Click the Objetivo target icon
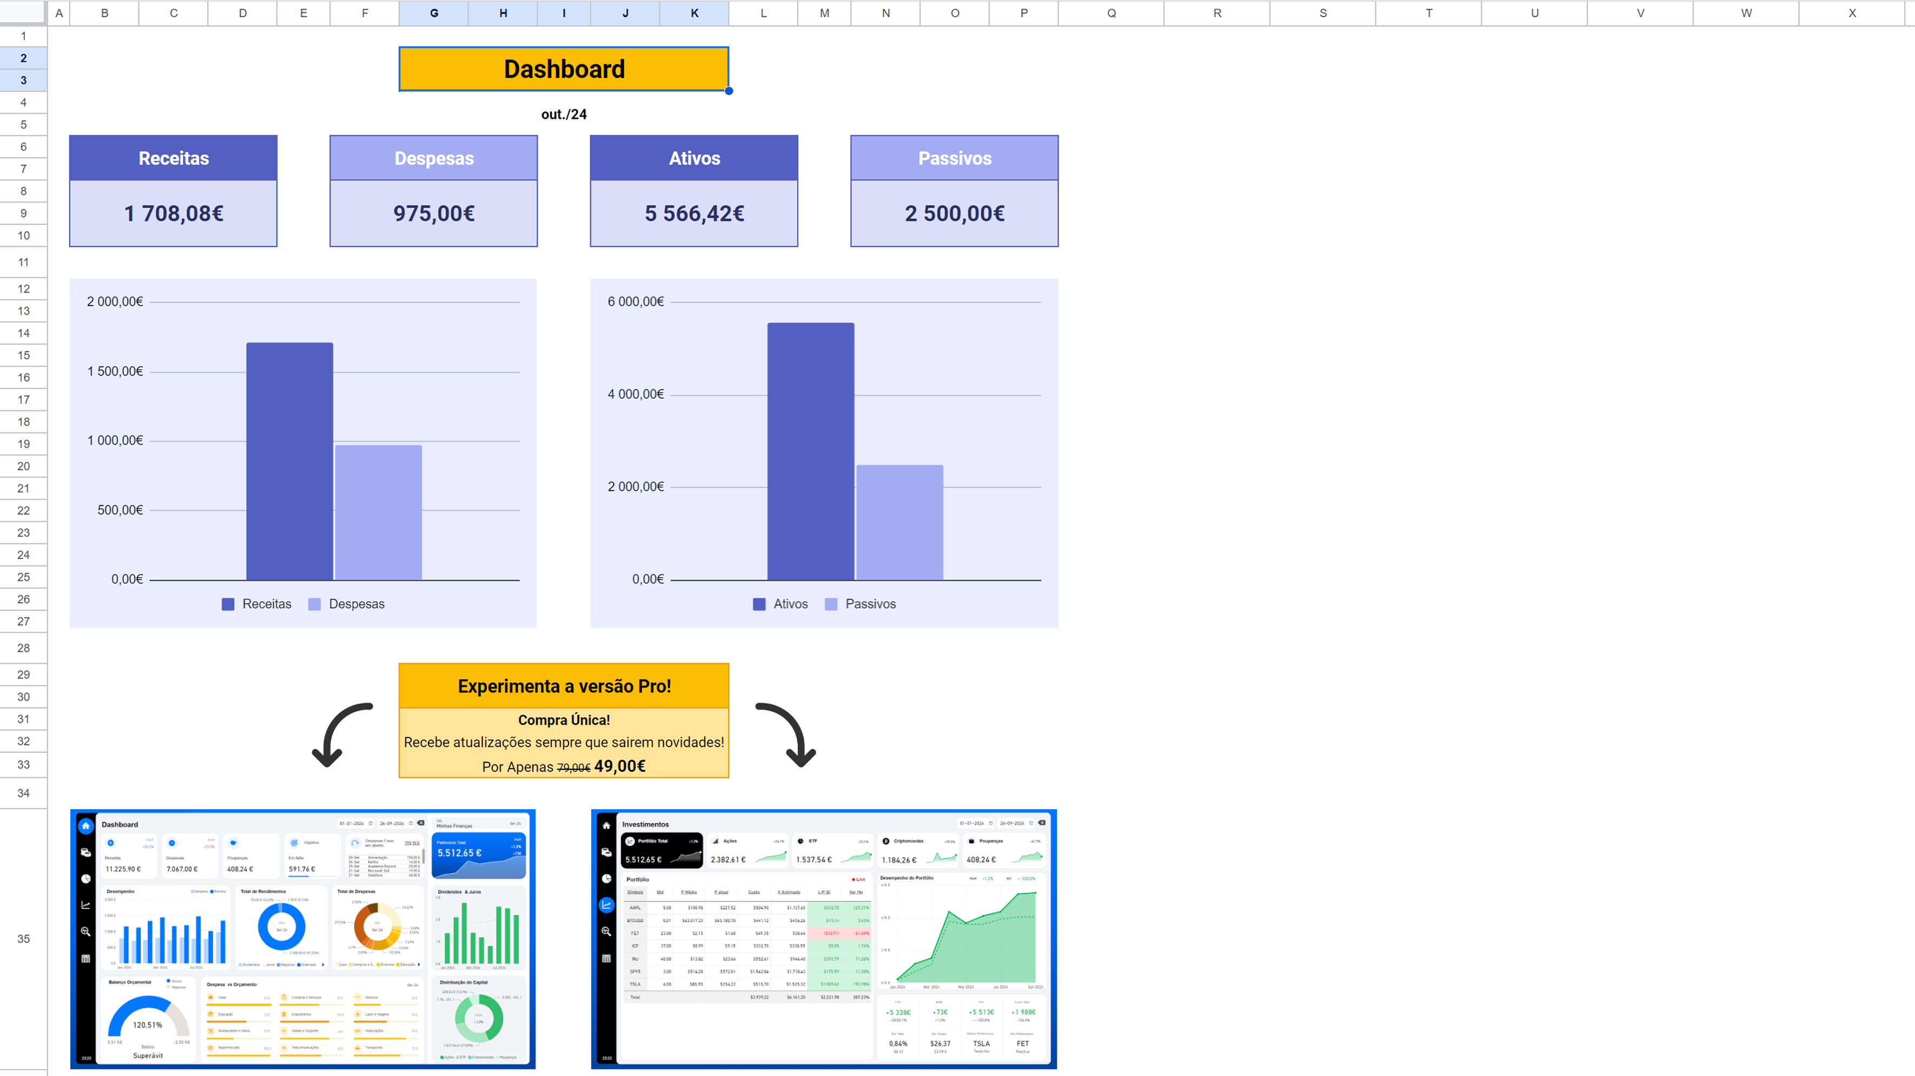Viewport: 1915px width, 1076px height. point(294,843)
